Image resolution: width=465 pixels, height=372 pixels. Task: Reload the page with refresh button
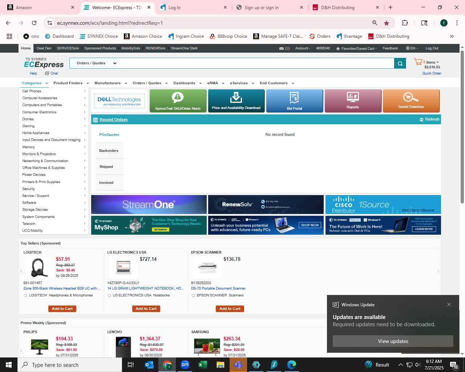click(x=34, y=23)
